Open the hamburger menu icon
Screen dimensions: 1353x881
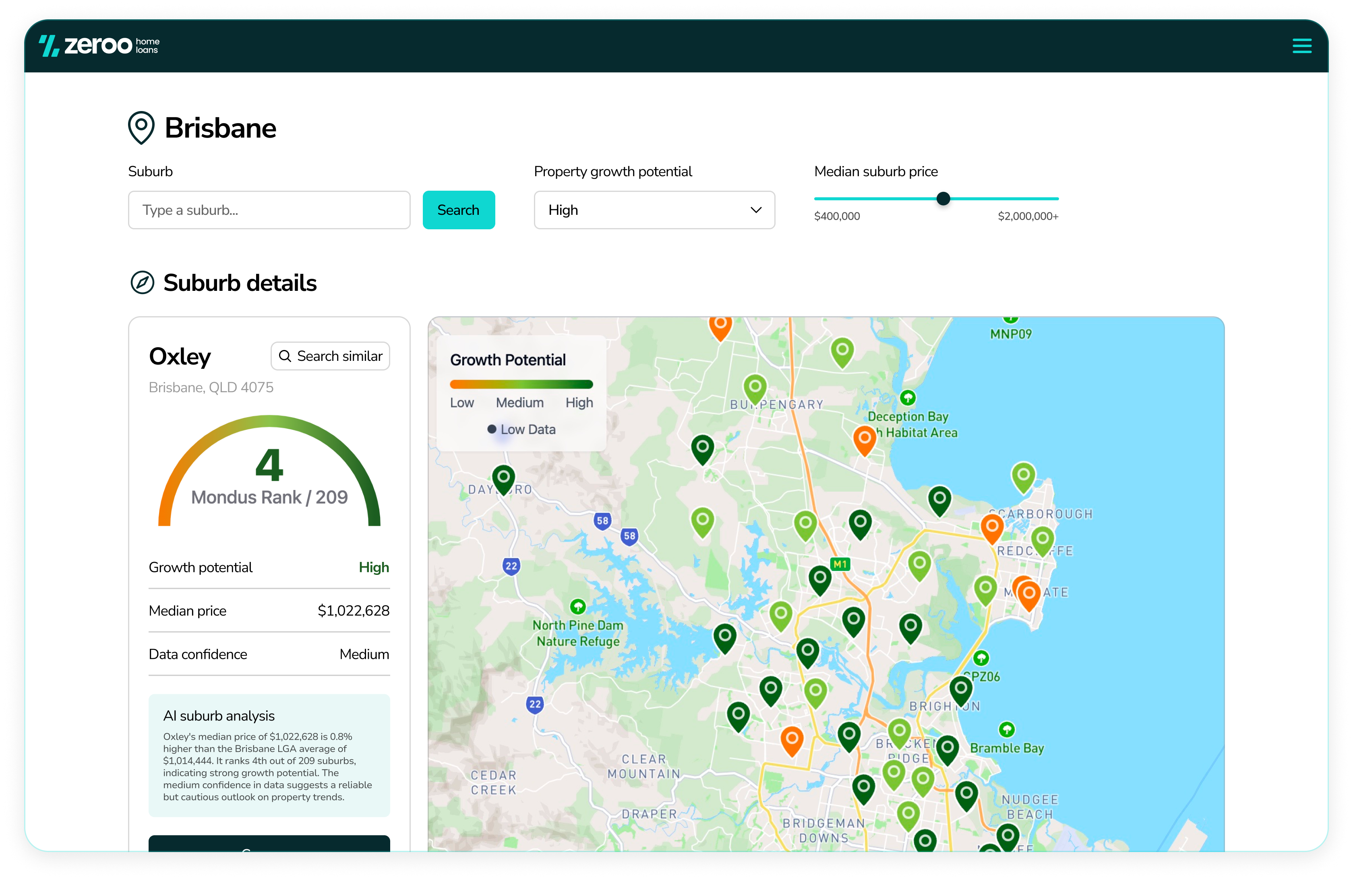tap(1301, 46)
